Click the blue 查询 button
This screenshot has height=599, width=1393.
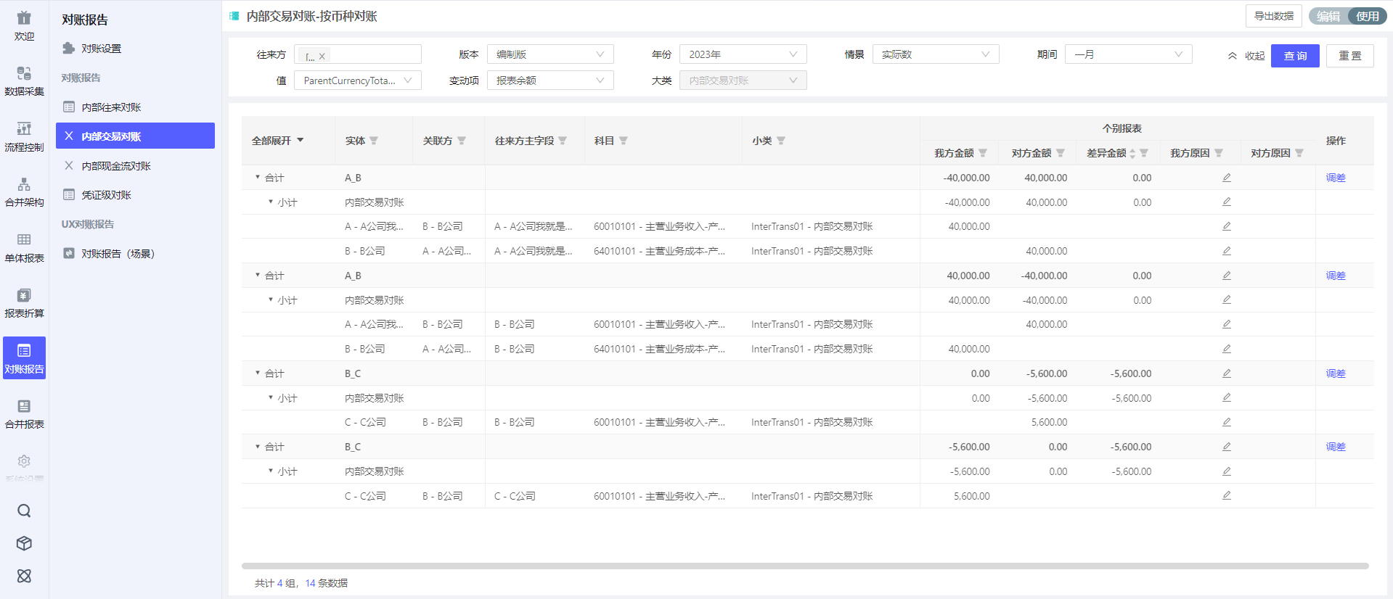(x=1294, y=56)
